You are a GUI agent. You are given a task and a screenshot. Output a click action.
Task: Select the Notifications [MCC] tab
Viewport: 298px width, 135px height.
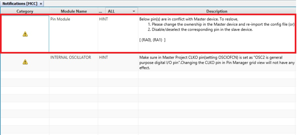[20, 3]
